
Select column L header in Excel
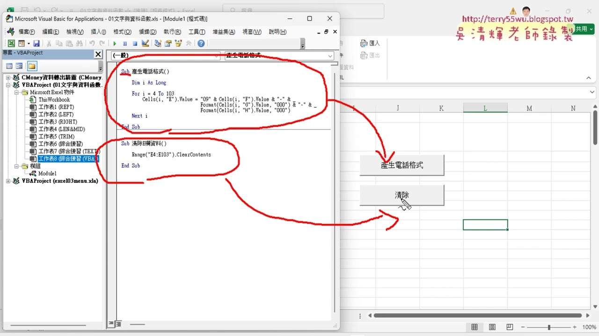485,108
